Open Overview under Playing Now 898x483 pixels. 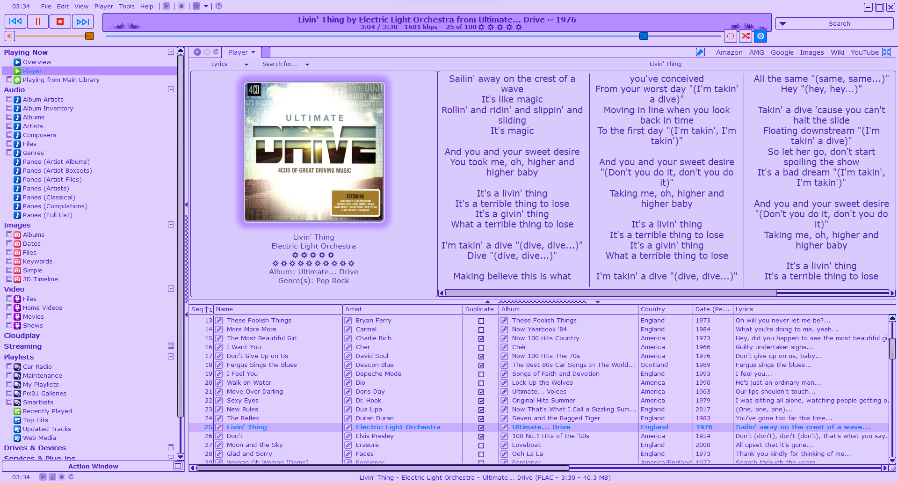coord(37,62)
